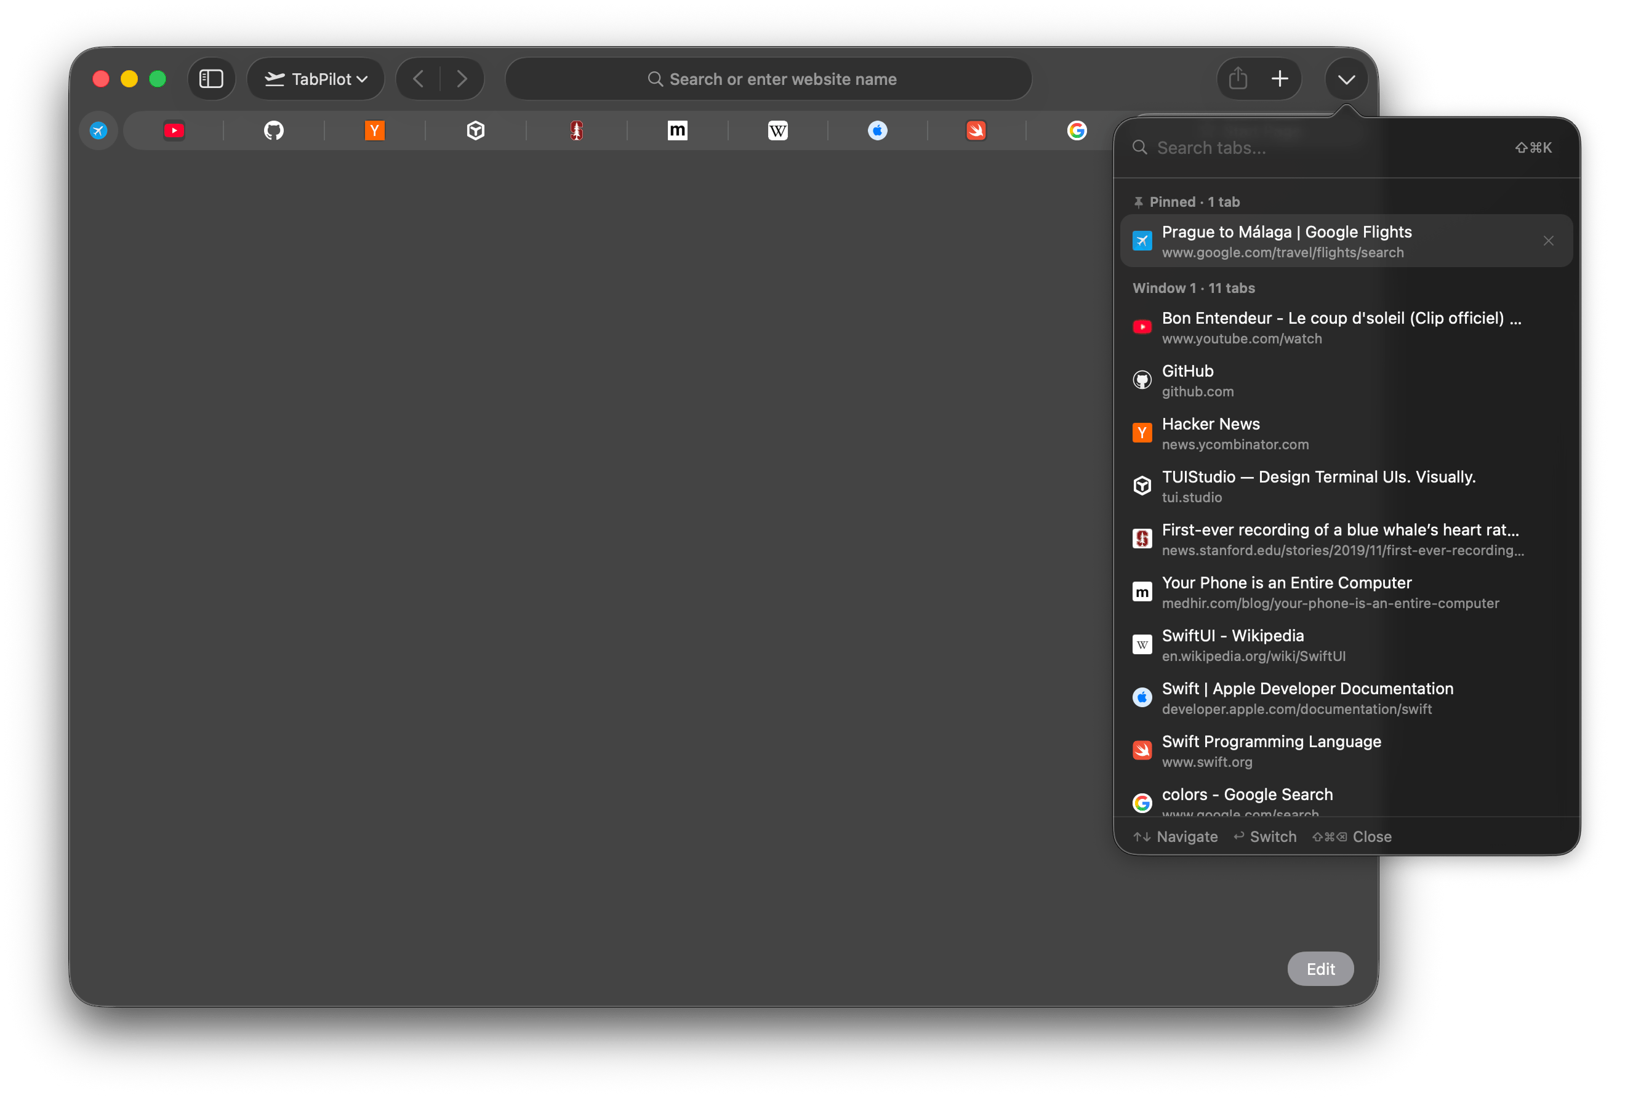Open the TabPilot profile dropdown
This screenshot has height=1098, width=1625.
click(x=316, y=79)
